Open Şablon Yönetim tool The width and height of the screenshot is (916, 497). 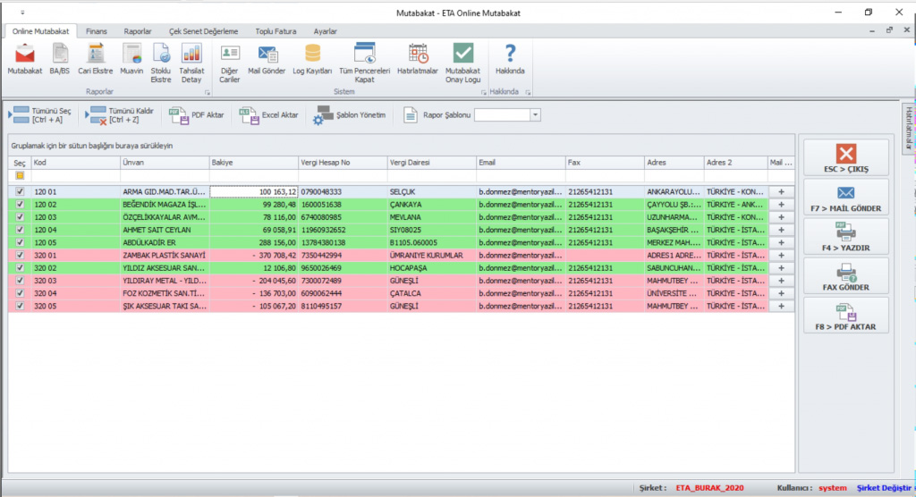(x=350, y=115)
